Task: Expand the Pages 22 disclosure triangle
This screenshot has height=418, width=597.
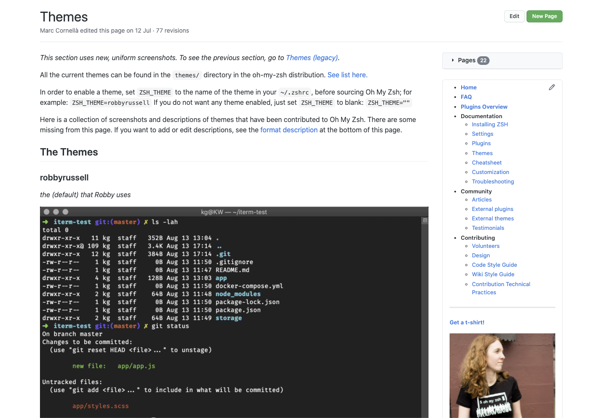Action: [453, 60]
